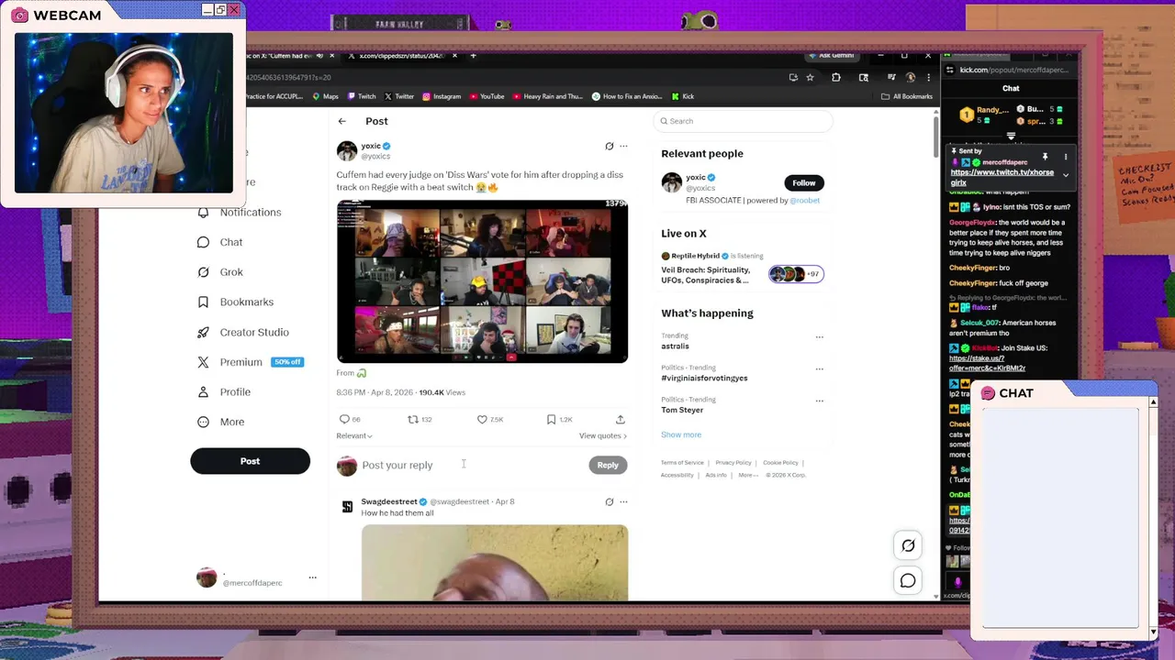This screenshot has width=1175, height=660.
Task: Open Chat in X sidebar
Action: [219, 242]
